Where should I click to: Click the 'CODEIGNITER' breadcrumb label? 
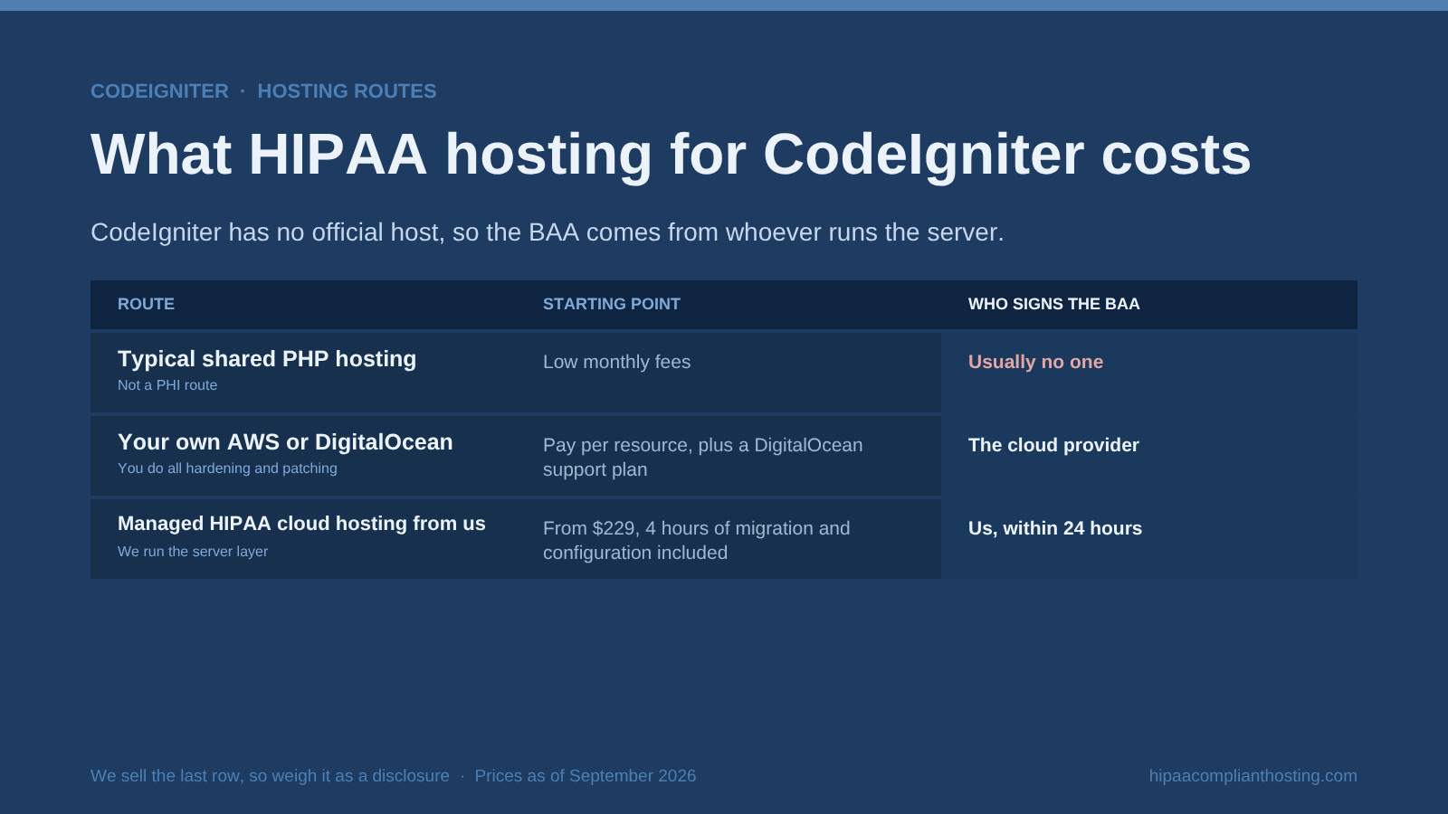pos(159,91)
